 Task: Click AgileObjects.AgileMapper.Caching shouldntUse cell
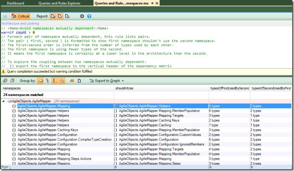145,125
